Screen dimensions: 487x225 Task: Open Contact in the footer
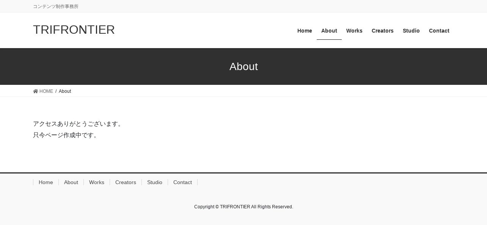[x=182, y=182]
